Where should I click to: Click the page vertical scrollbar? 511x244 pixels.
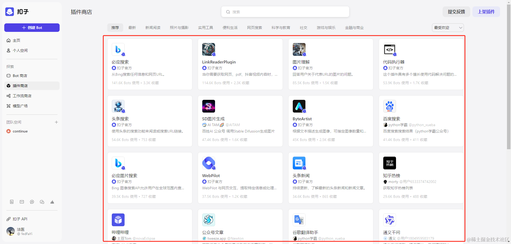coord(509,80)
